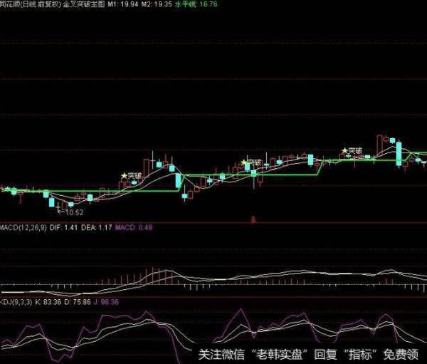Click the red marker above MACD panel

click(x=253, y=221)
